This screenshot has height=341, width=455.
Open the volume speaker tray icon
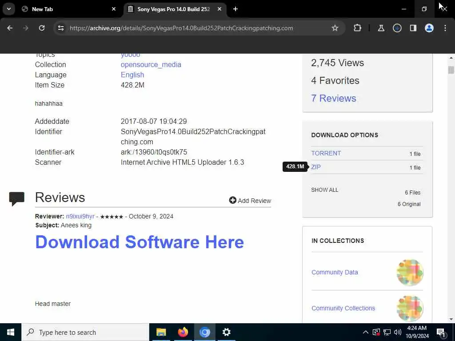(x=398, y=332)
